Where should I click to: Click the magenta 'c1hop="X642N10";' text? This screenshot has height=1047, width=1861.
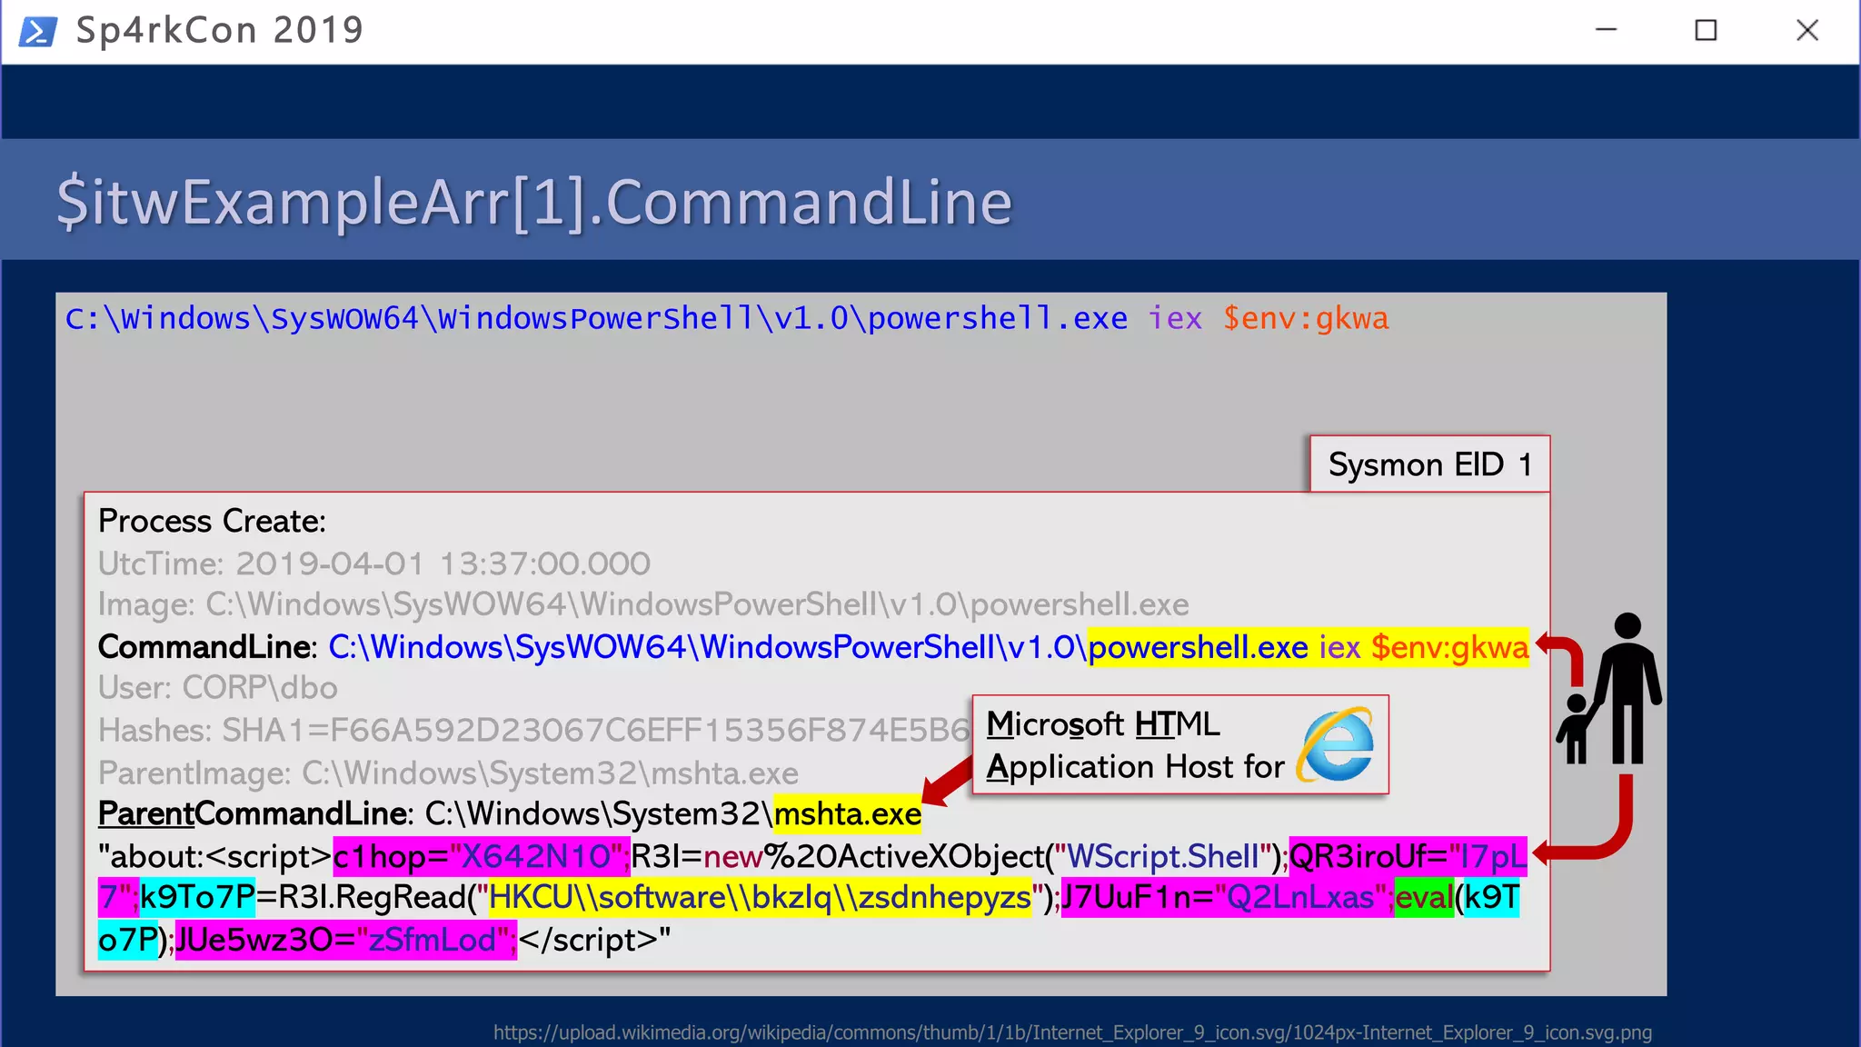pos(482,856)
